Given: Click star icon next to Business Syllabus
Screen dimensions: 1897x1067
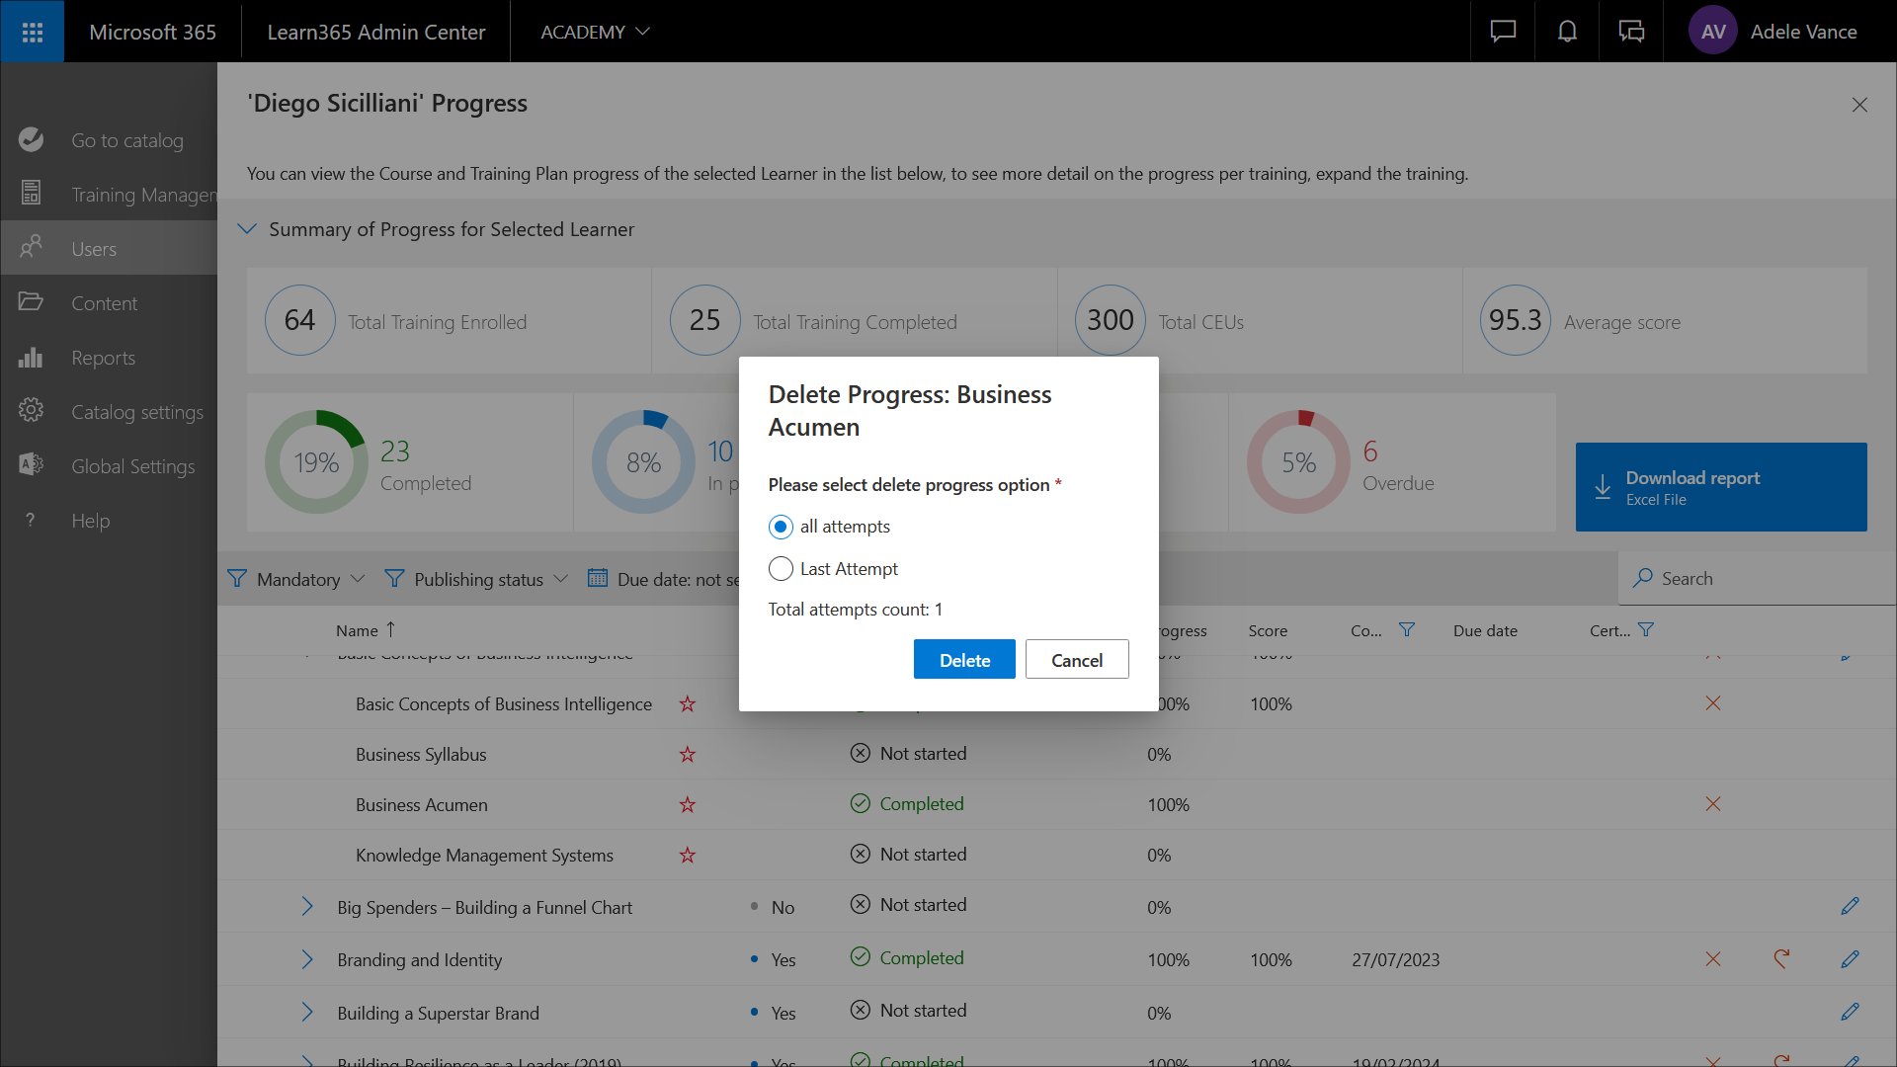Looking at the screenshot, I should 688,755.
